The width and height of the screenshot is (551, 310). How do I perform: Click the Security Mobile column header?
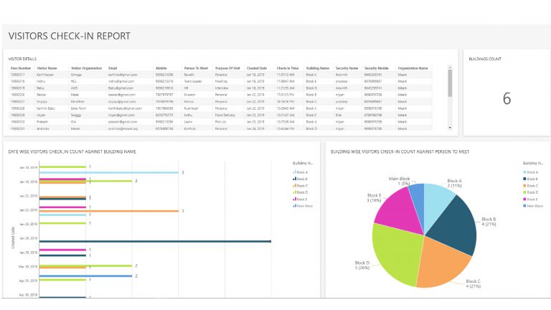376,68
